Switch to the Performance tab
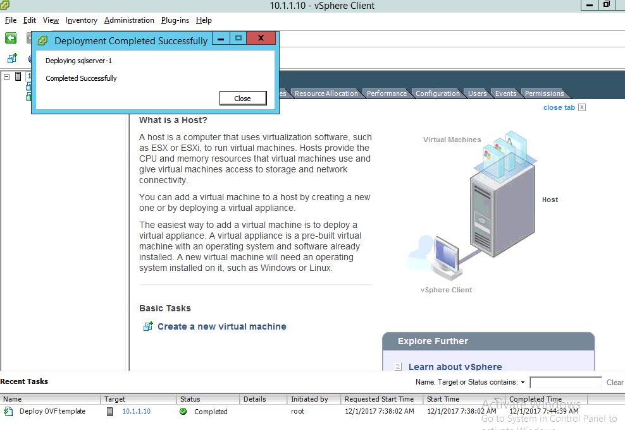The image size is (625, 430). coord(387,93)
